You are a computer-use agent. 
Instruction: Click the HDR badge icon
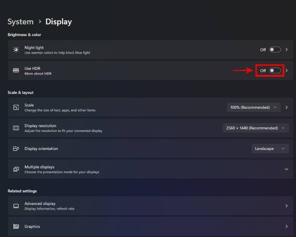click(16, 70)
